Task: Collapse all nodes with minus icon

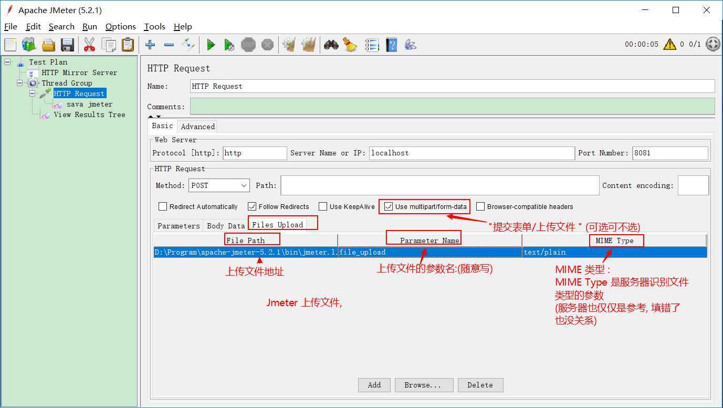Action: [x=169, y=45]
